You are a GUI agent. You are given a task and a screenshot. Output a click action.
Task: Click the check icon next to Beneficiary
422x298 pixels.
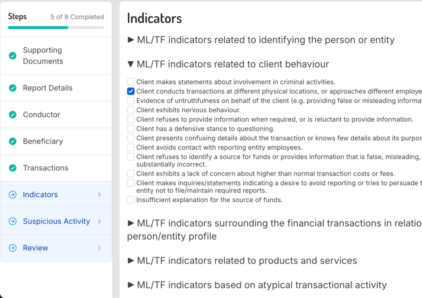[x=13, y=141]
